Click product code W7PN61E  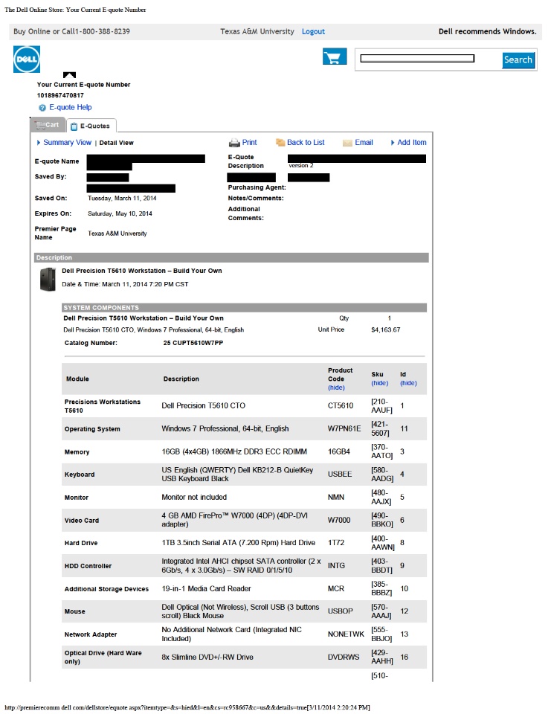(344, 429)
